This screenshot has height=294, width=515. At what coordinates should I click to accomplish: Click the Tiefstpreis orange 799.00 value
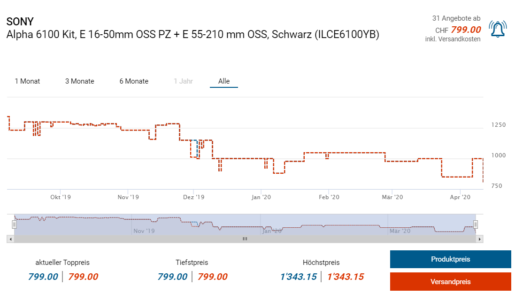click(x=212, y=277)
